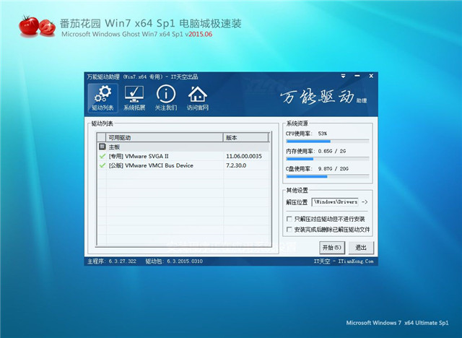Click the ITianKong.Com link in status bar
The image size is (462, 338).
point(356,261)
